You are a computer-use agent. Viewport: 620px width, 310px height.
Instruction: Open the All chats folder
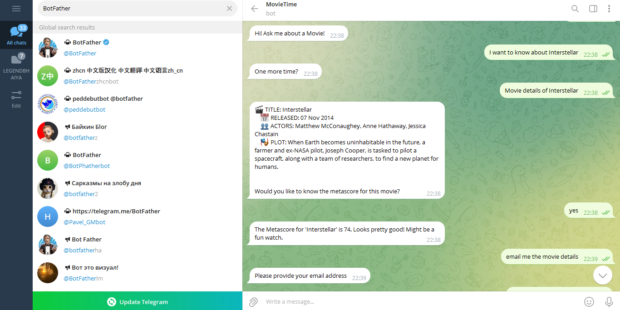(16, 35)
